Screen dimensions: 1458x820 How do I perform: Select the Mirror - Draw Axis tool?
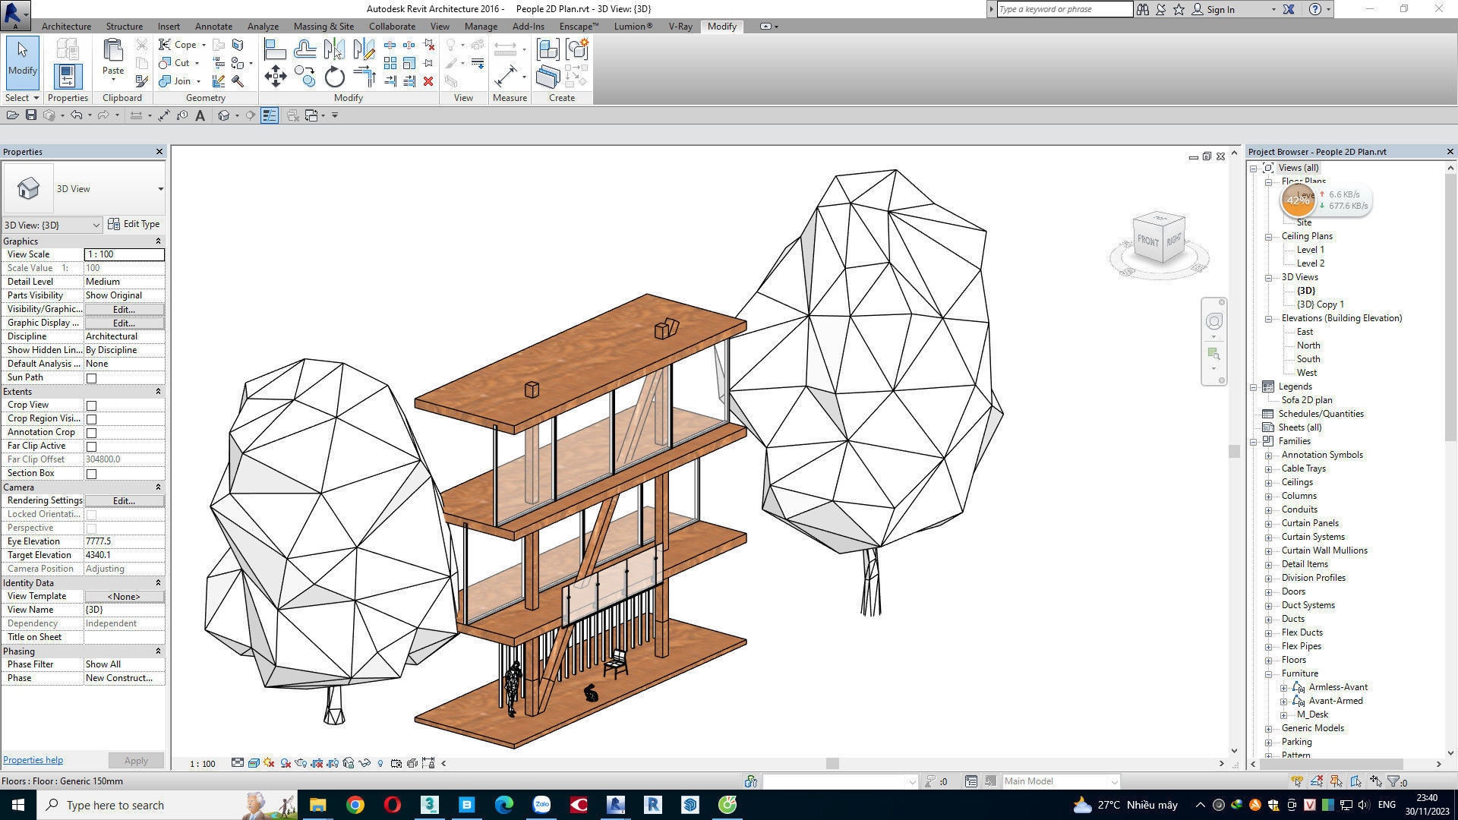point(364,49)
